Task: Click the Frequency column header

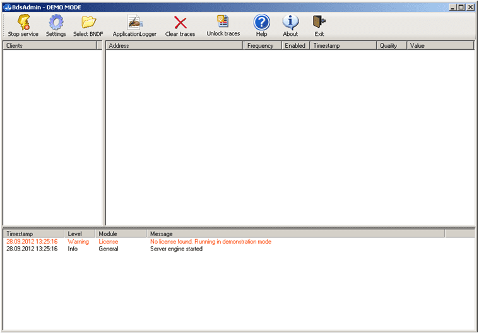Action: click(x=261, y=46)
